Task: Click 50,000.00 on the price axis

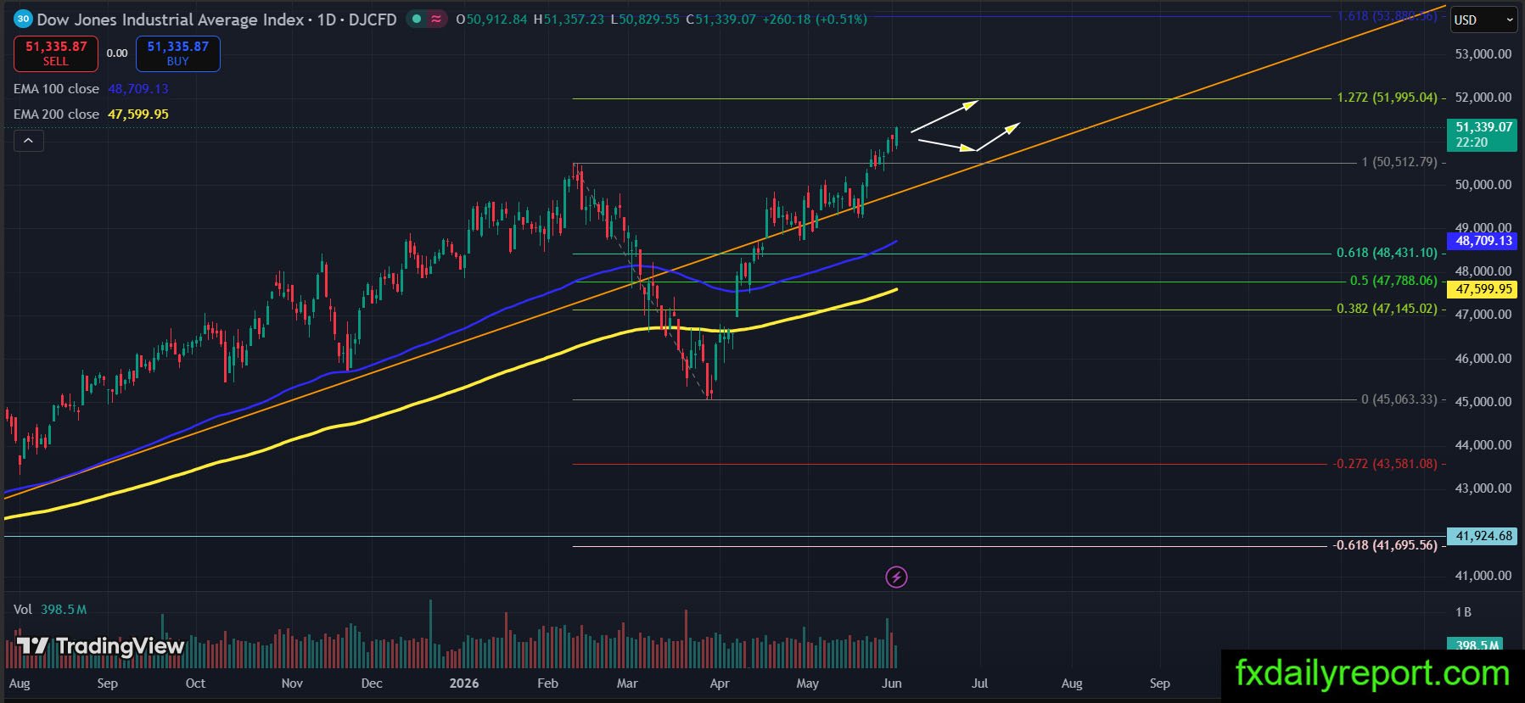Action: point(1483,185)
